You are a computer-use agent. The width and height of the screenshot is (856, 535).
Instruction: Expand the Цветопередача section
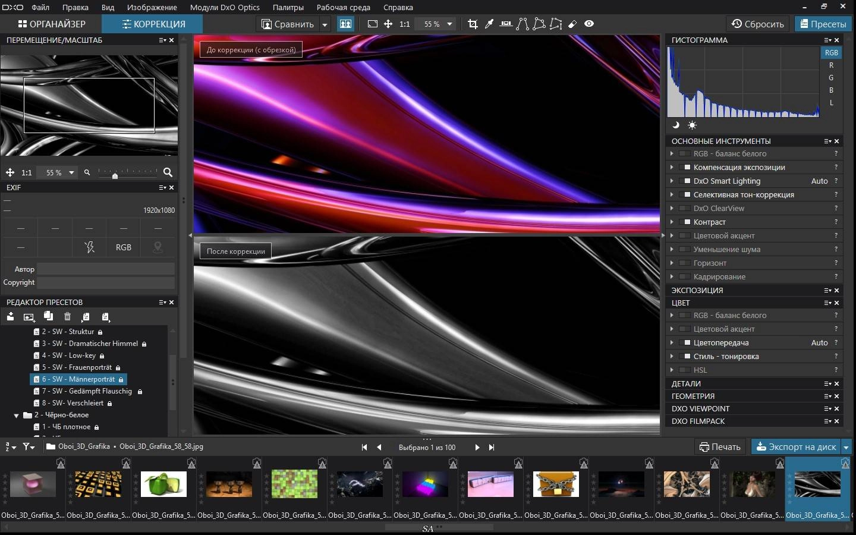pos(672,342)
